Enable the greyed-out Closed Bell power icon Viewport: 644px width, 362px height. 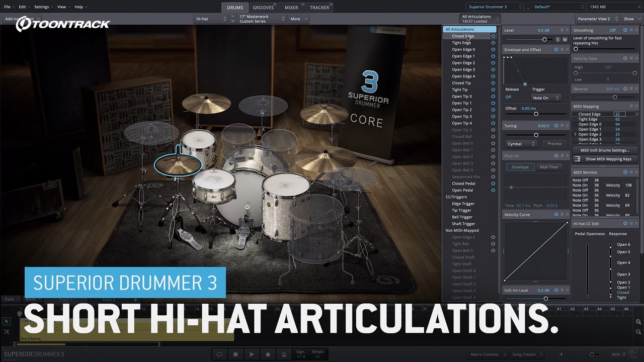point(493,137)
